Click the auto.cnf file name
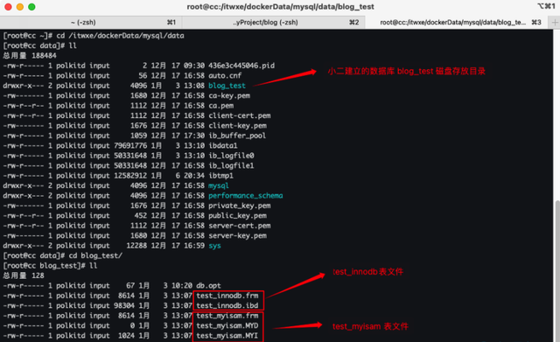560x342 pixels. tap(225, 76)
